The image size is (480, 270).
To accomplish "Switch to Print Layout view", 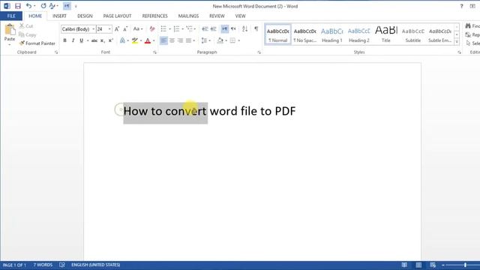I will (x=418, y=265).
